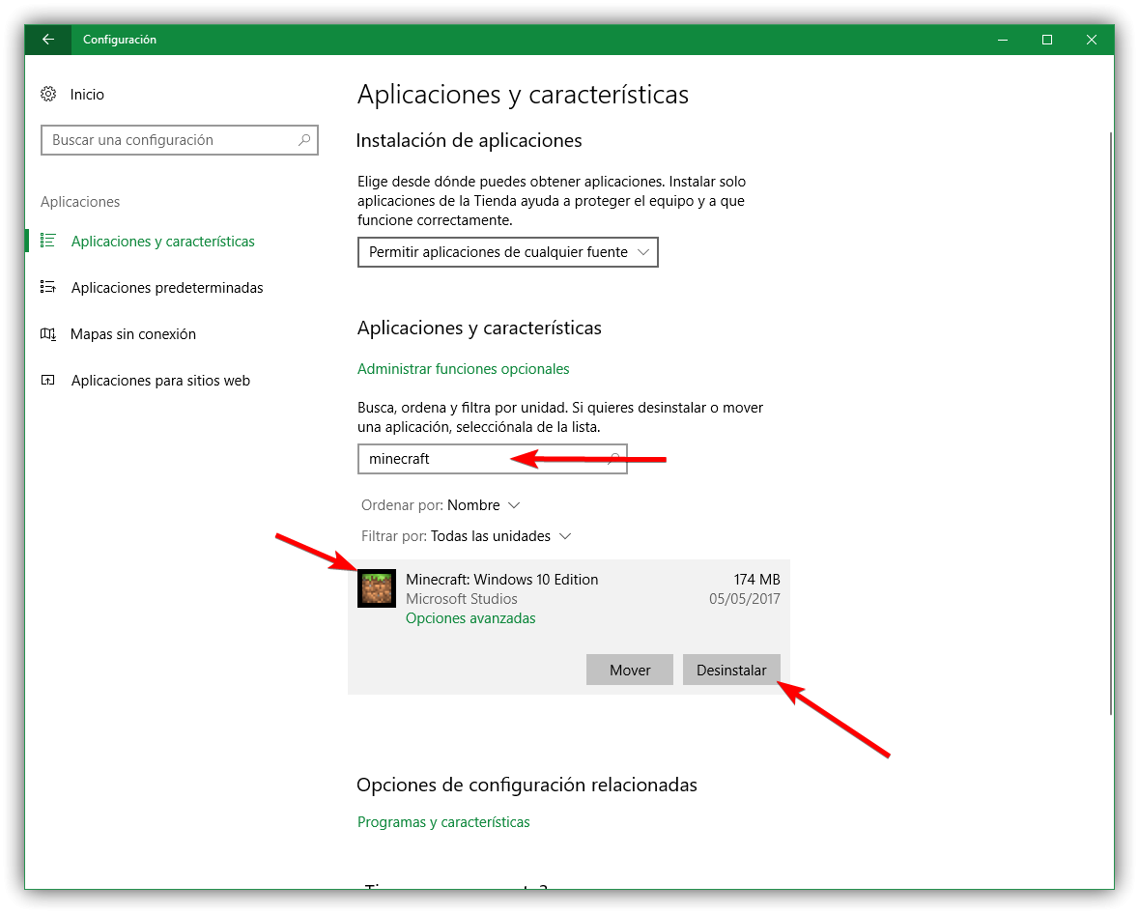
Task: Click the 05/05/2017 install date
Action: 745,599
